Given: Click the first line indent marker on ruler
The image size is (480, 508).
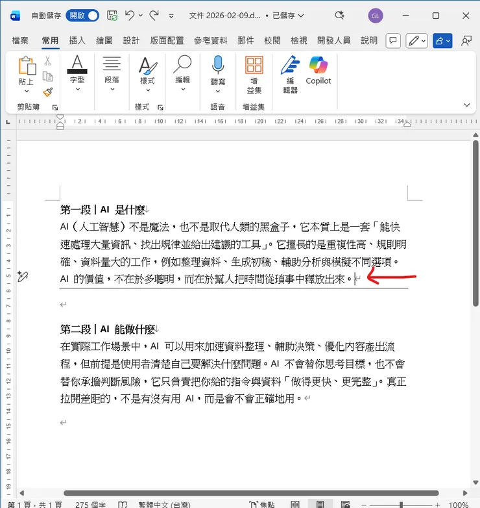Looking at the screenshot, I should pos(60,117).
